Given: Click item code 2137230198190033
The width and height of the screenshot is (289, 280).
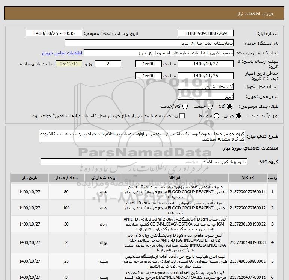Looking at the screenshot, I should coord(248,242).
